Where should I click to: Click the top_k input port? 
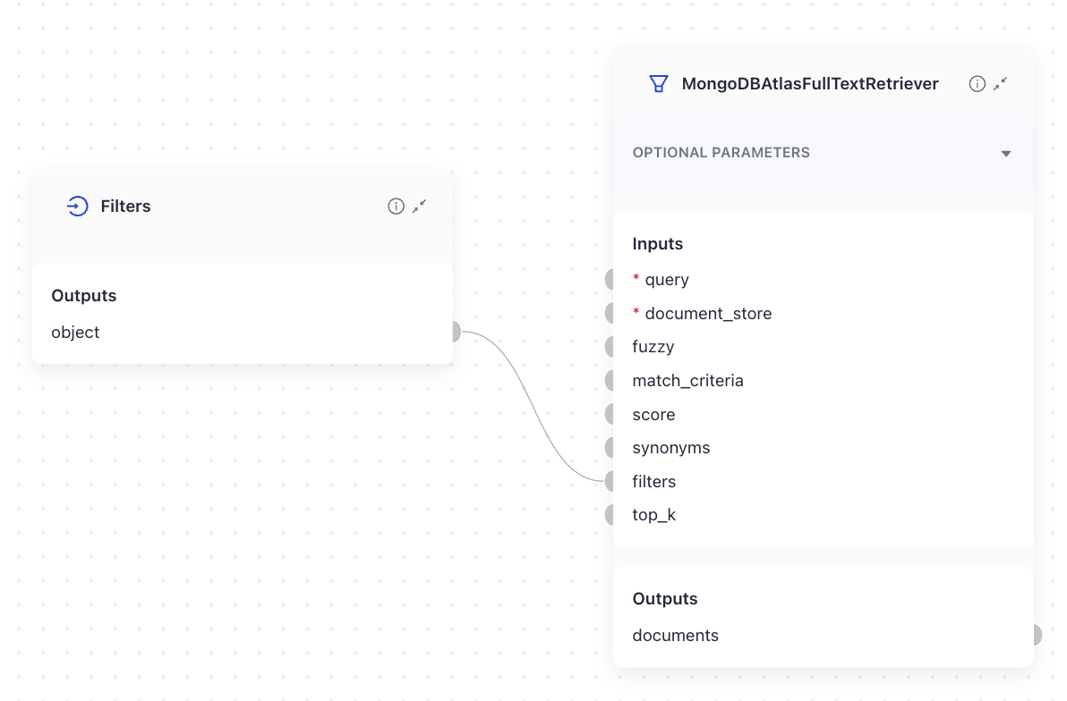[x=610, y=515]
